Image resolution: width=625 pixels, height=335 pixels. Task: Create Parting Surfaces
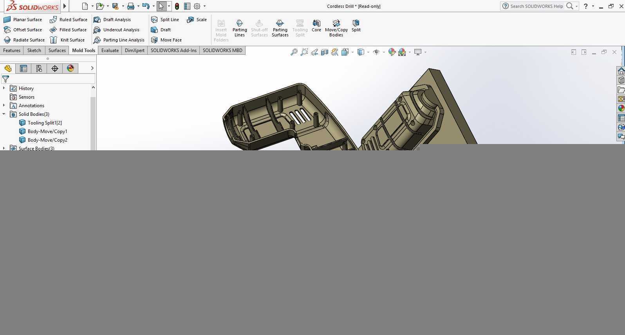[280, 28]
